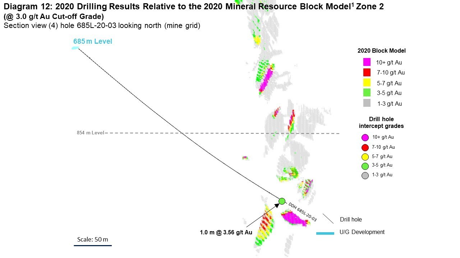Click the "10+ g/t Au" block model label
This screenshot has height=258, width=460.
tap(389, 62)
